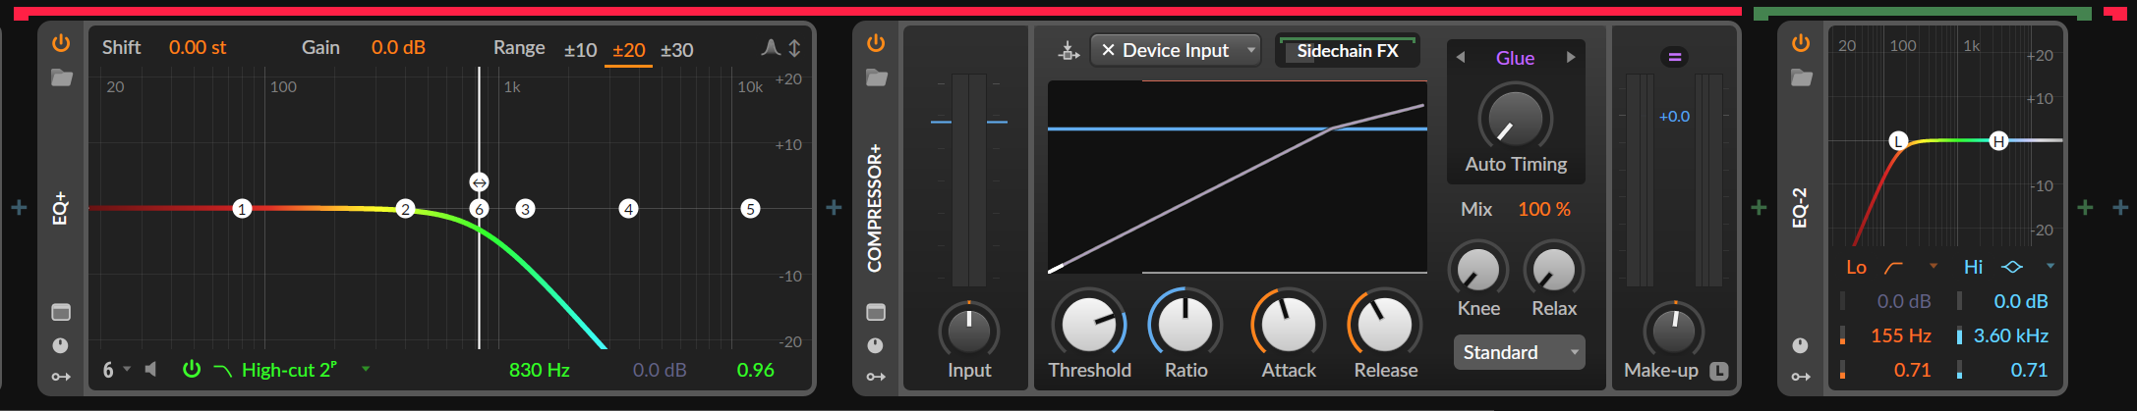The width and height of the screenshot is (2137, 411).
Task: Toggle the EQ+ device power button
Action: (61, 43)
